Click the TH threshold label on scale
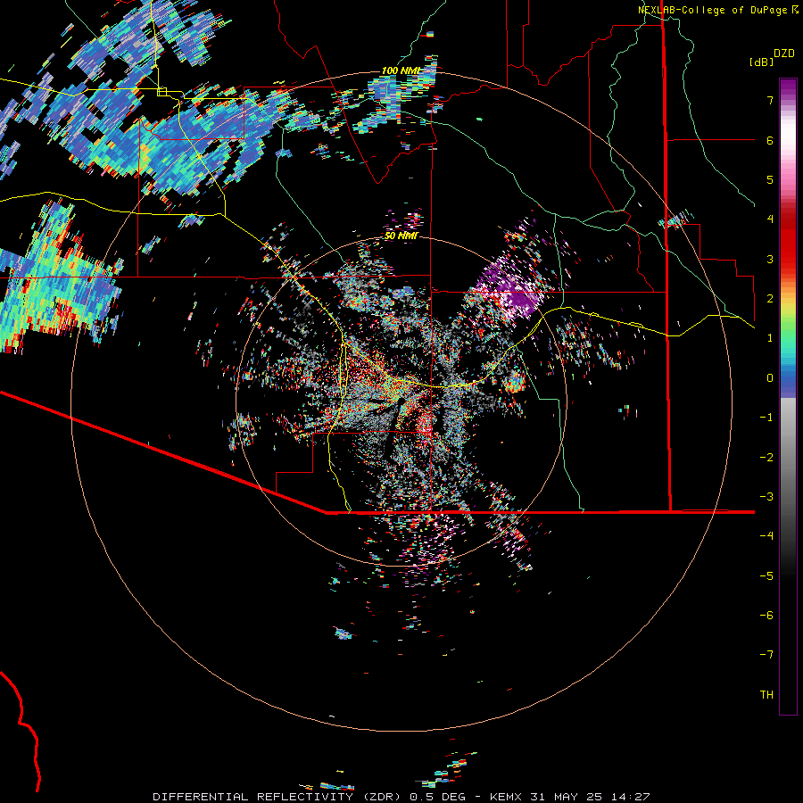This screenshot has height=803, width=803. (766, 695)
